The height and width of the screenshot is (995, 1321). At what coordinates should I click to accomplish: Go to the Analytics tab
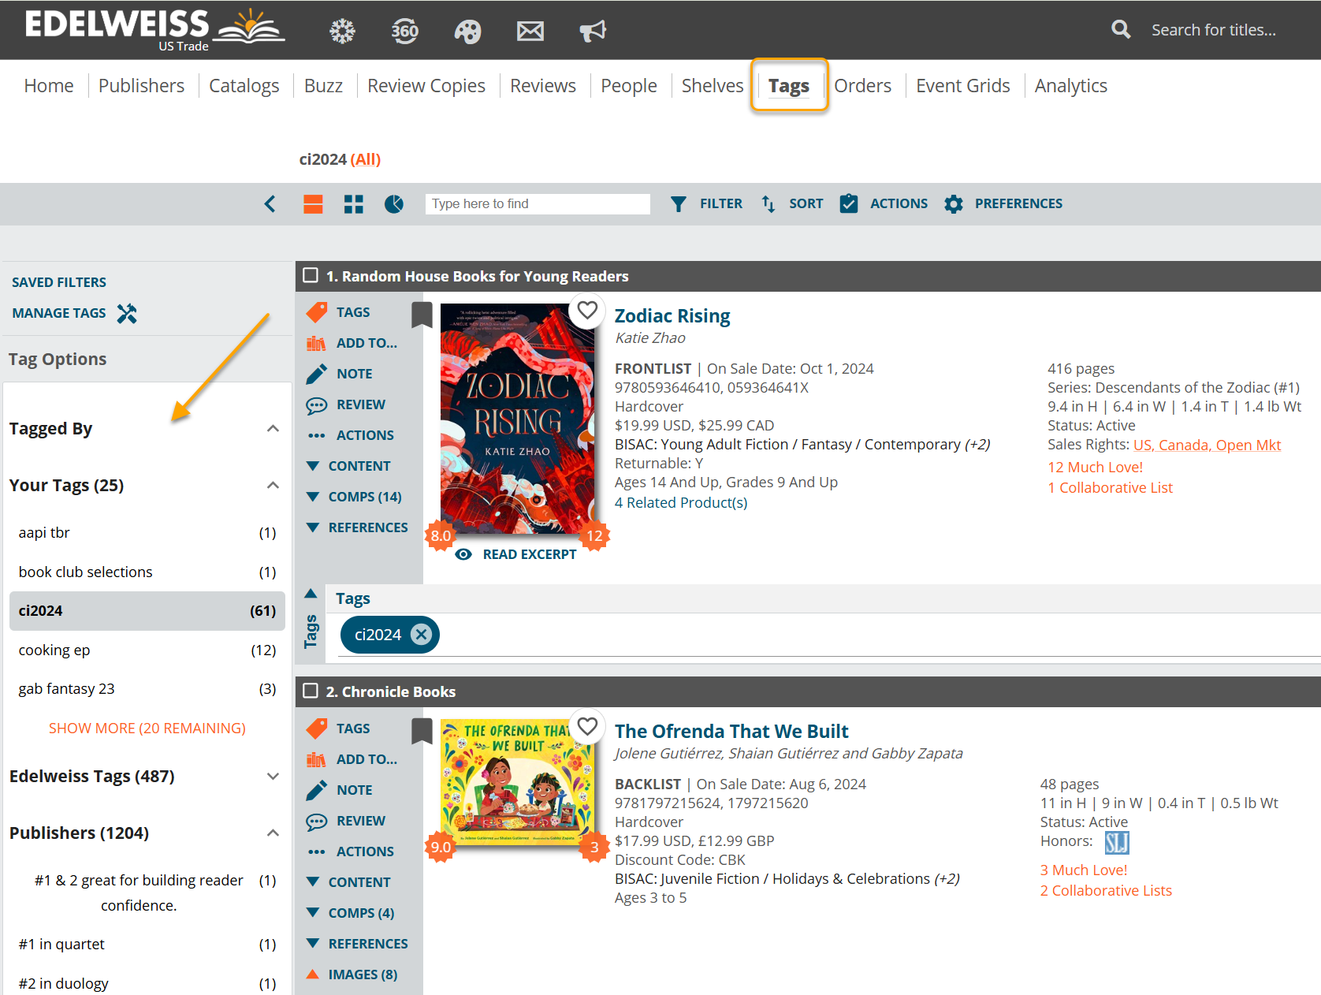tap(1070, 86)
